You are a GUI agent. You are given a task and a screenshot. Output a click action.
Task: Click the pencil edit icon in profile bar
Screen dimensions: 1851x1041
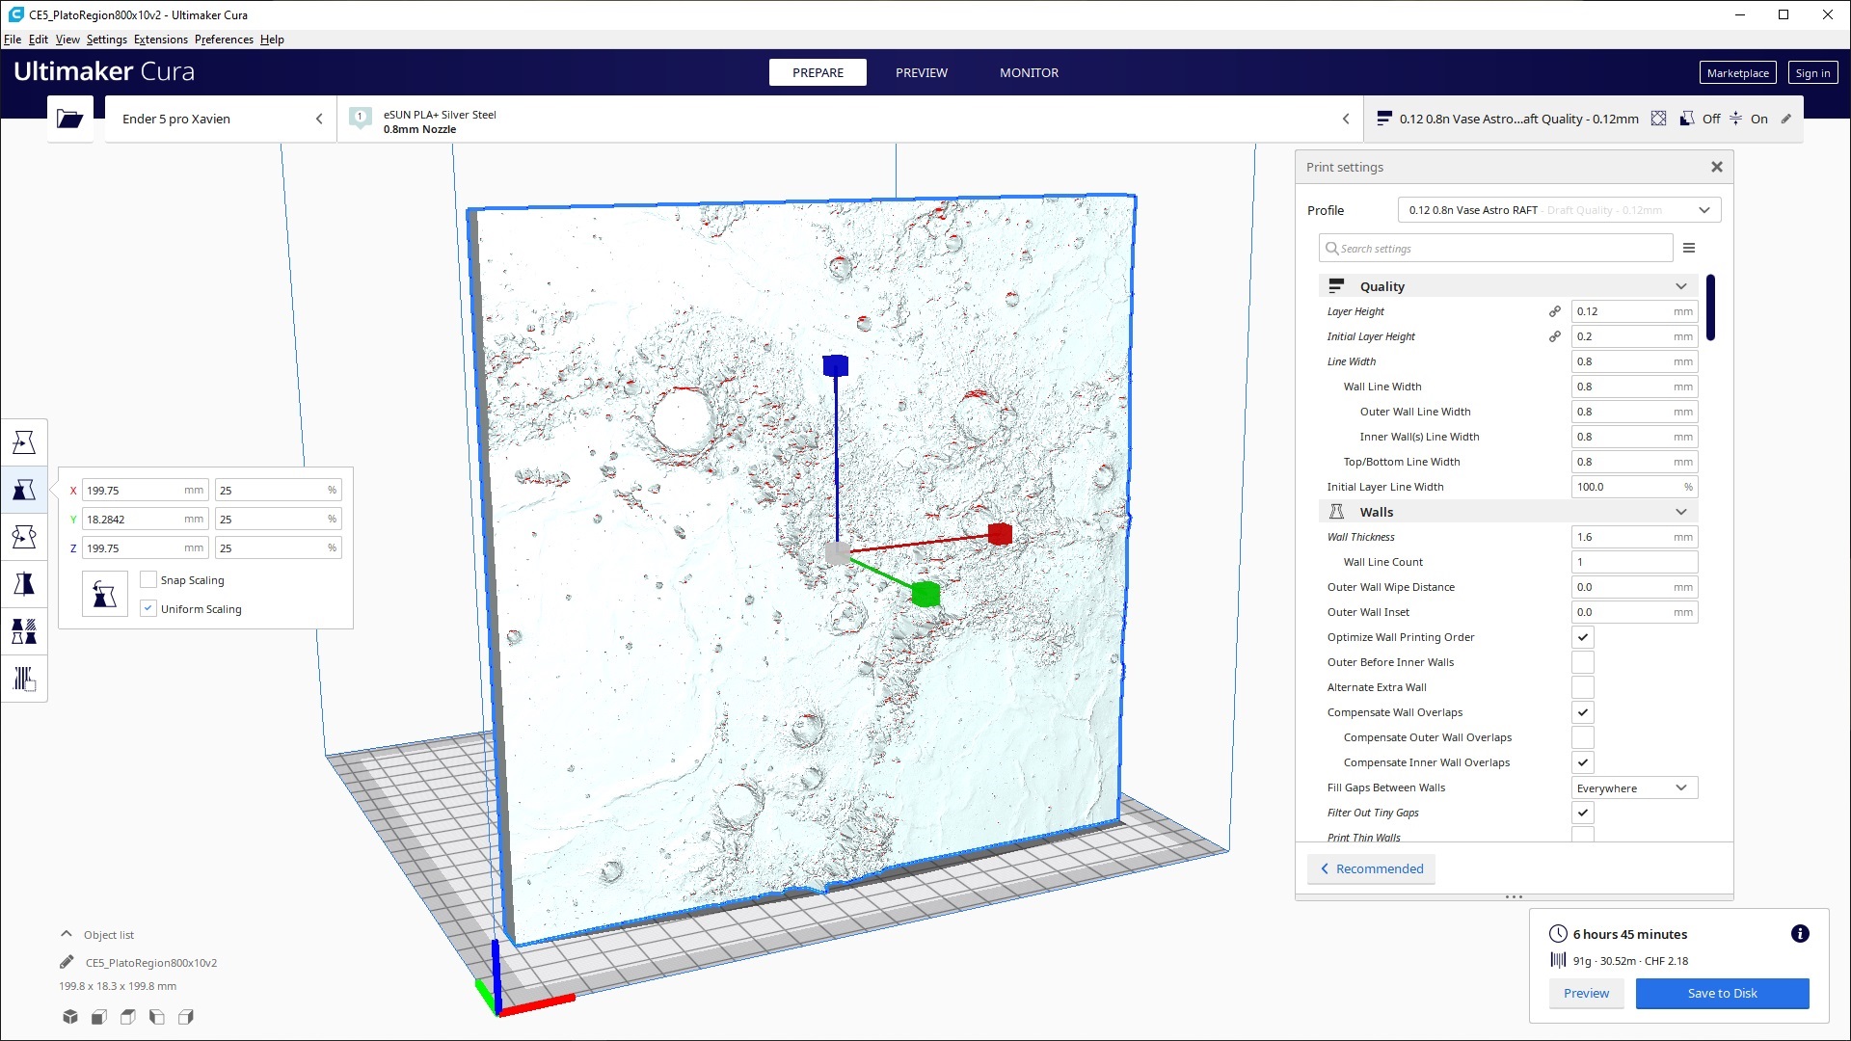1786,119
